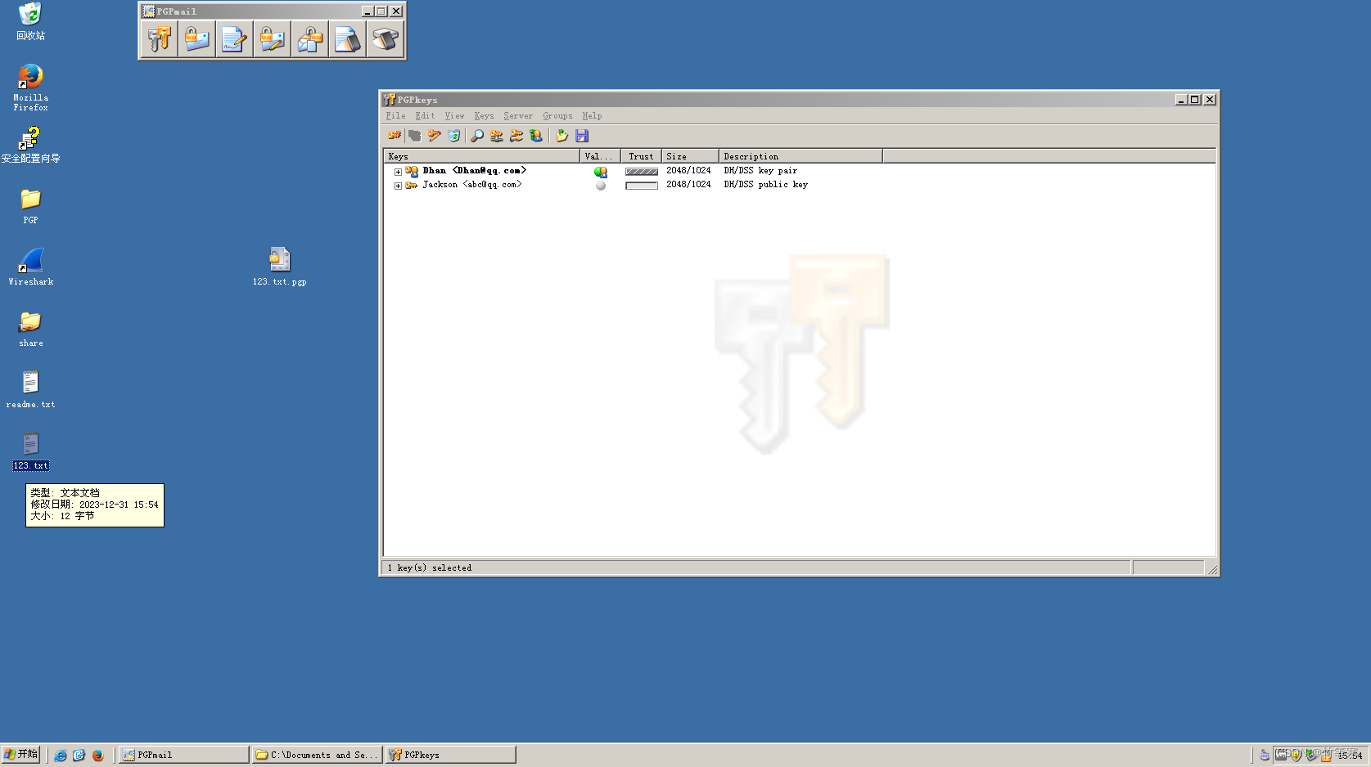The width and height of the screenshot is (1371, 767).
Task: Click 'DH/DSS key pair' description cell
Action: [x=760, y=171]
